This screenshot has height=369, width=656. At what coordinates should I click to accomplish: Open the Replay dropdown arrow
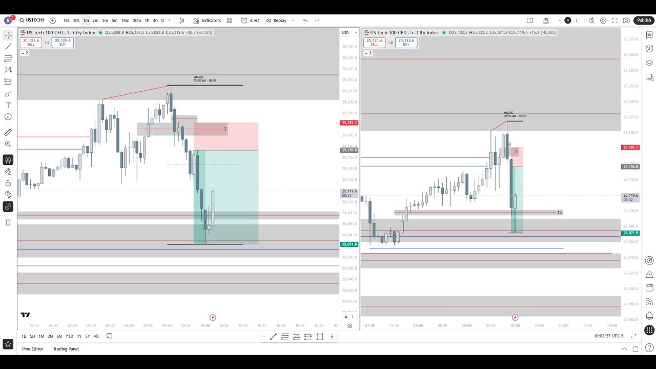tap(293, 20)
